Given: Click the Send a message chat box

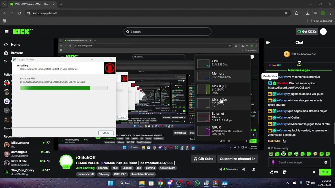Looking at the screenshot, I should click(x=299, y=162).
